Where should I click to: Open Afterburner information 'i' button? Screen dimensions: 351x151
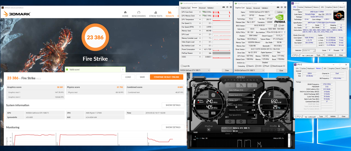[x=252, y=85]
